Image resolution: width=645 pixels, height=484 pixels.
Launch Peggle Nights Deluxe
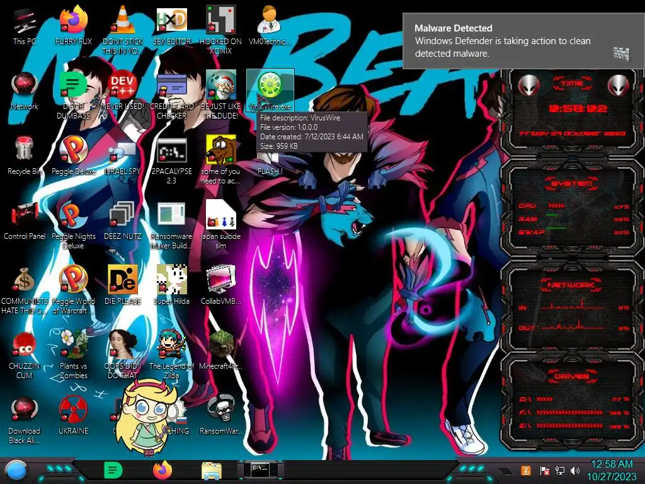coord(74,226)
